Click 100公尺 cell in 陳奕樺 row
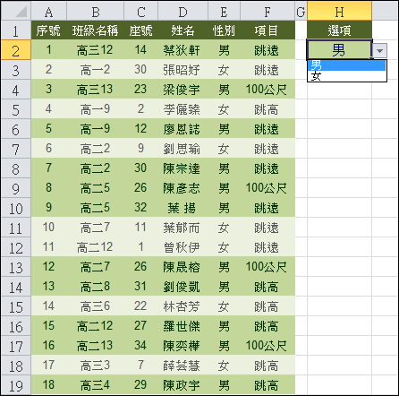 pos(267,346)
